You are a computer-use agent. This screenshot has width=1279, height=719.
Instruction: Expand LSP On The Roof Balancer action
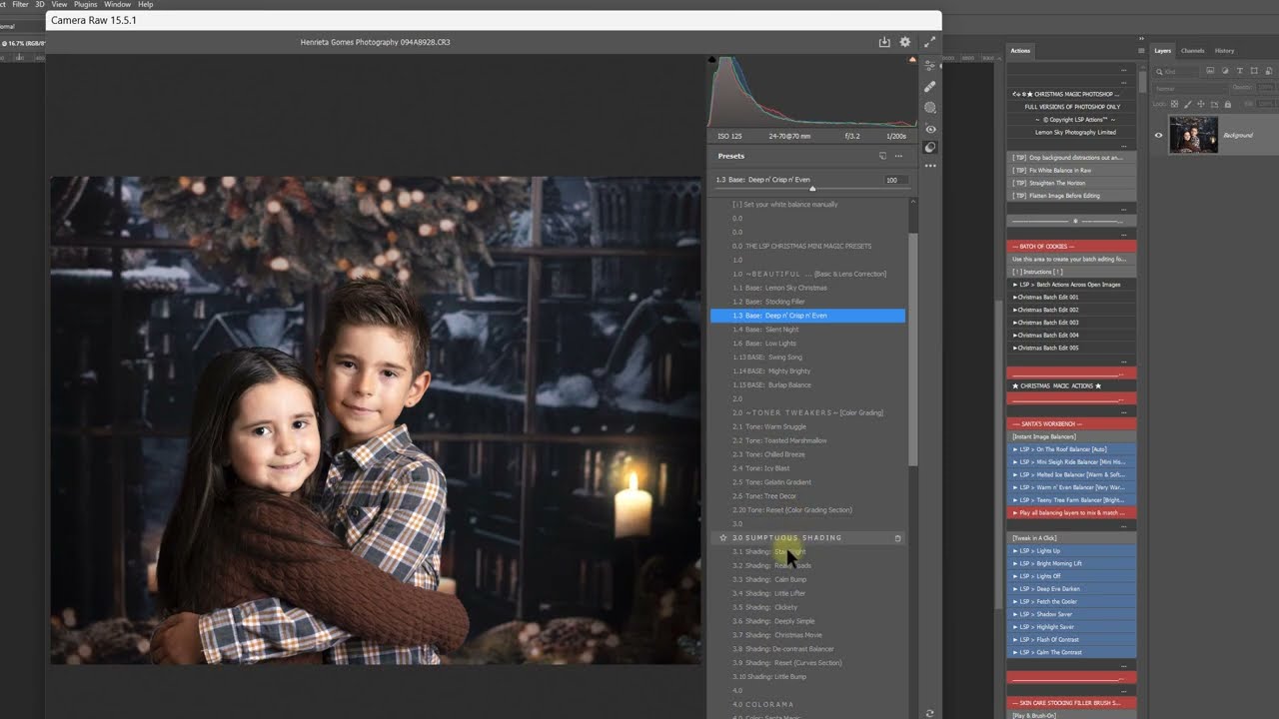coord(1015,449)
